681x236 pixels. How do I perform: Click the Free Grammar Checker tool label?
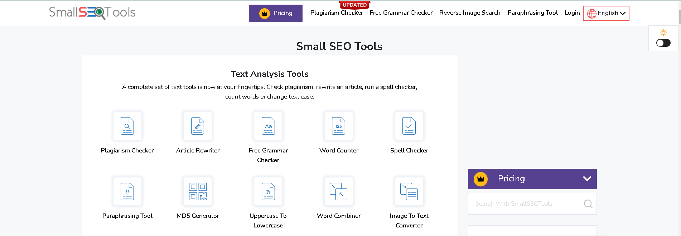268,155
